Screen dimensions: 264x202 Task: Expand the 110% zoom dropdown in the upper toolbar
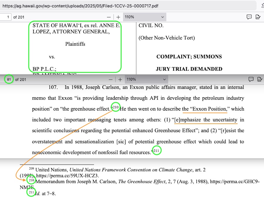[144, 17]
